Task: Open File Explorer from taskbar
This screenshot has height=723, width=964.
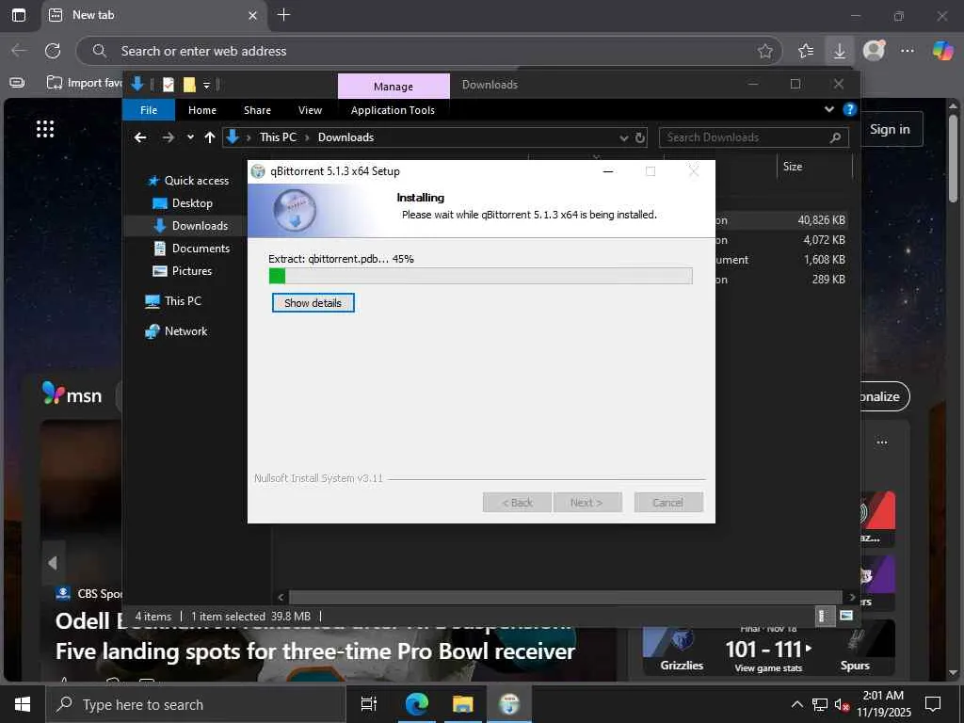Action: coord(462,704)
